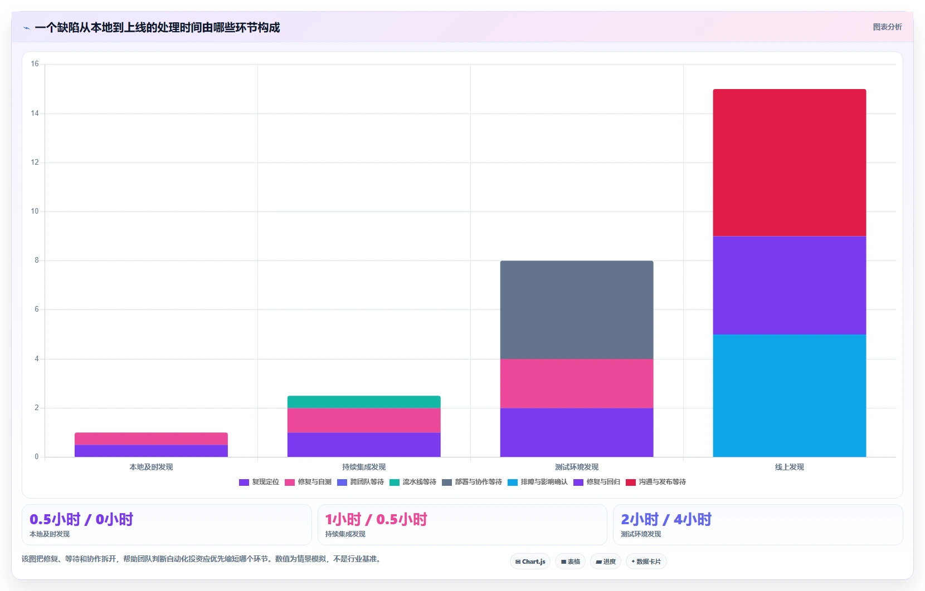This screenshot has width=925, height=591.
Task: Click the pink segment of 持续集成发现 bar
Action: pos(364,420)
